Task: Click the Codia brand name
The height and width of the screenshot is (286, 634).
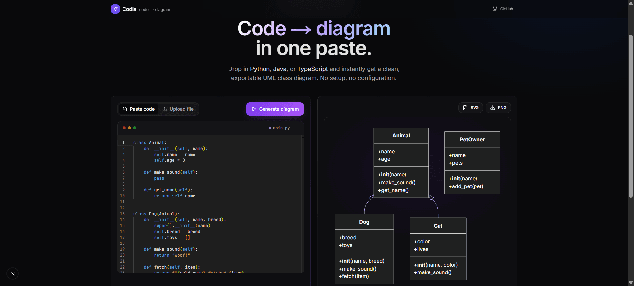Action: click(129, 9)
